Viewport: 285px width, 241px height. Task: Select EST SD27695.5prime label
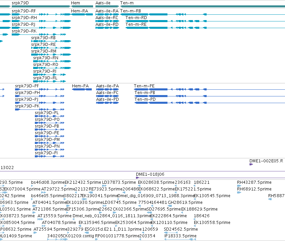(x=164, y=209)
